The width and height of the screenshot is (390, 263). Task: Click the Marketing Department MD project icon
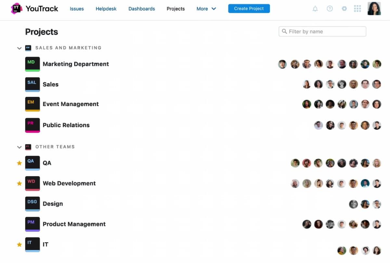point(32,64)
